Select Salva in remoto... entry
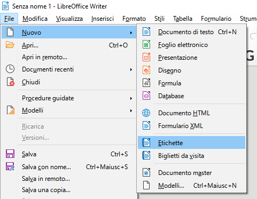Image resolution: width=257 pixels, height=199 pixels. click(69, 179)
